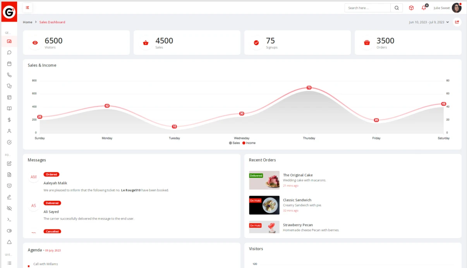Click the export share button near the date
The width and height of the screenshot is (467, 268).
click(457, 22)
